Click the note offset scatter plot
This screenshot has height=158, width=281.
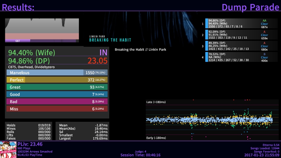click(x=210, y=120)
